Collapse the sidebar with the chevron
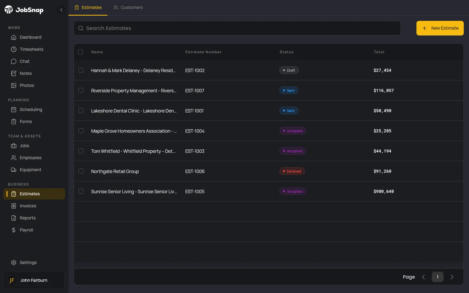This screenshot has height=293, width=469. pos(61,10)
